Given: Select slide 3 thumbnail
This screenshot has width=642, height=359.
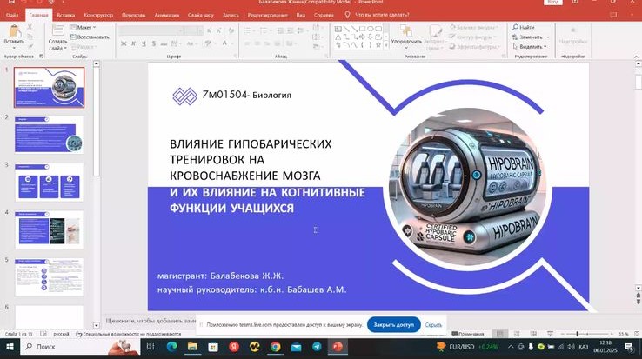Looking at the screenshot, I should [x=49, y=183].
